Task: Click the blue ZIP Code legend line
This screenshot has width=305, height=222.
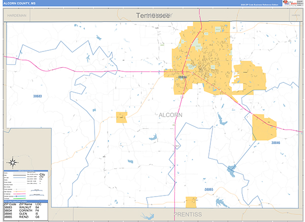Action: (x=19, y=178)
